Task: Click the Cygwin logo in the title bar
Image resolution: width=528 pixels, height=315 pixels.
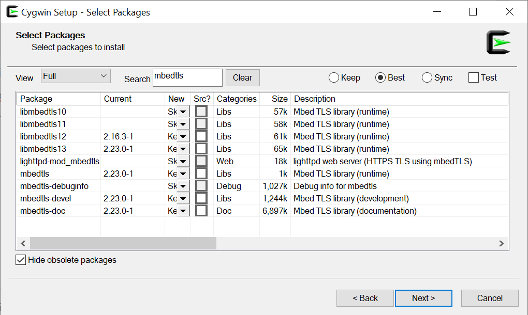Action: coord(12,11)
